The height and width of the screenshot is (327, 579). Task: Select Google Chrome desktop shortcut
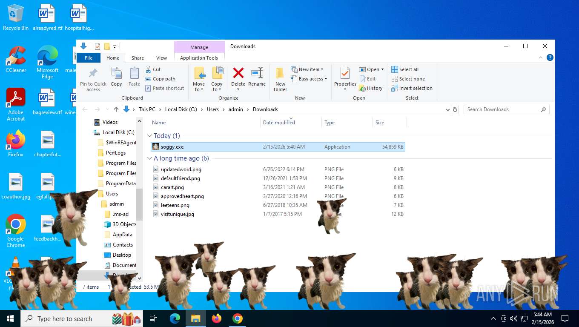[16, 231]
